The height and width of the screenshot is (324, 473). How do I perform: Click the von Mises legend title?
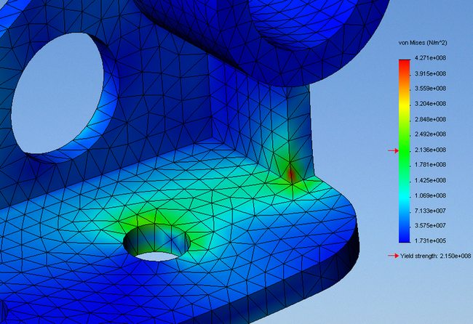(426, 44)
